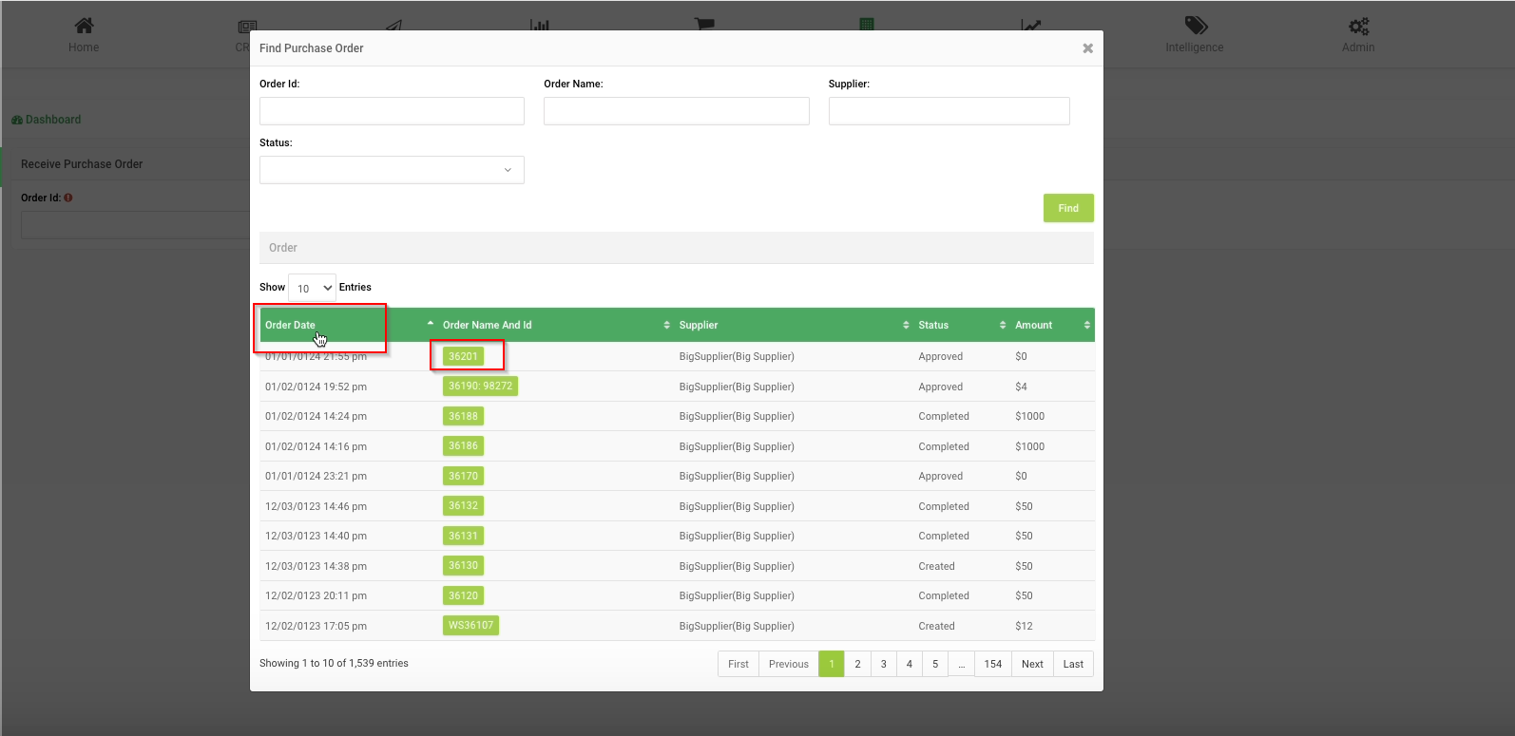The image size is (1515, 736).
Task: Select purchase order 36120
Action: click(463, 595)
